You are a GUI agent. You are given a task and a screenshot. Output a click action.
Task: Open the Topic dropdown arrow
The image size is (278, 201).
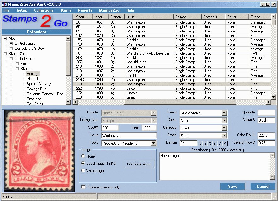tap(154, 143)
